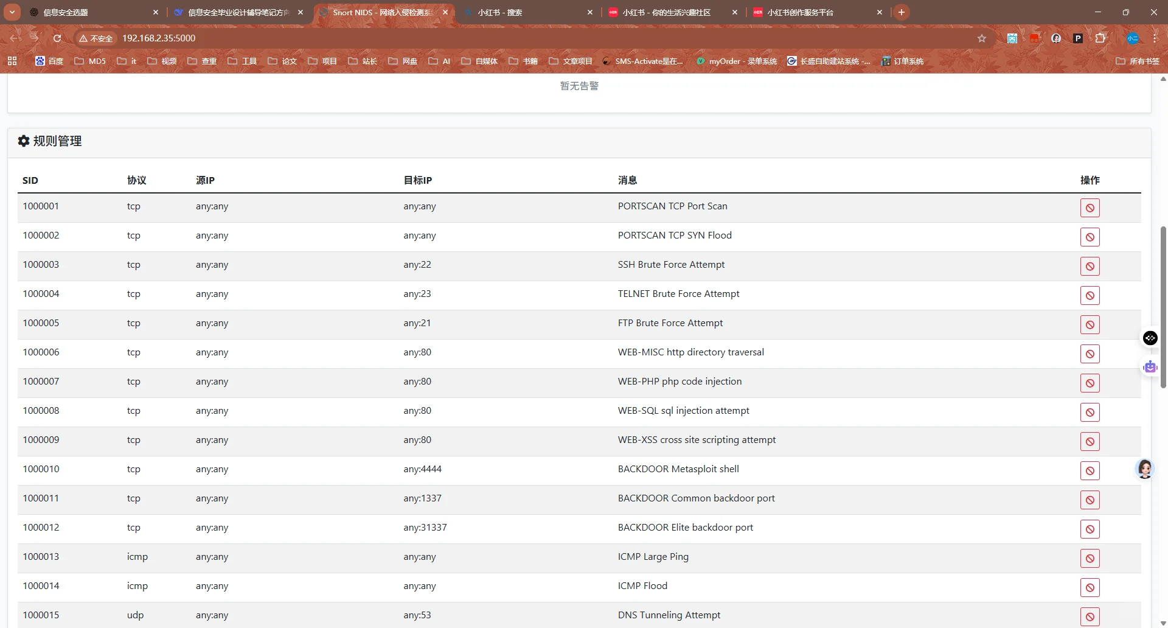Disable rule BACKDOOR Elite backdoor port
The height and width of the screenshot is (628, 1168).
click(x=1090, y=529)
